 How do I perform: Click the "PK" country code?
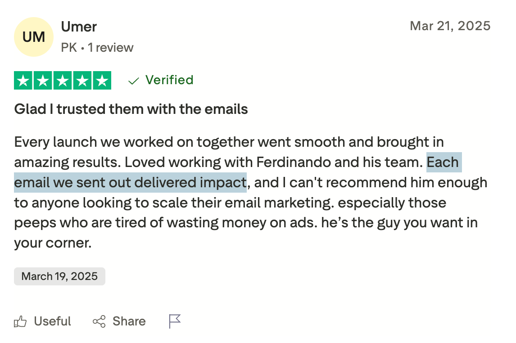pos(69,48)
